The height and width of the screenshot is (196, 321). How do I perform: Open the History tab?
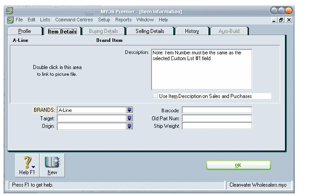click(x=192, y=31)
